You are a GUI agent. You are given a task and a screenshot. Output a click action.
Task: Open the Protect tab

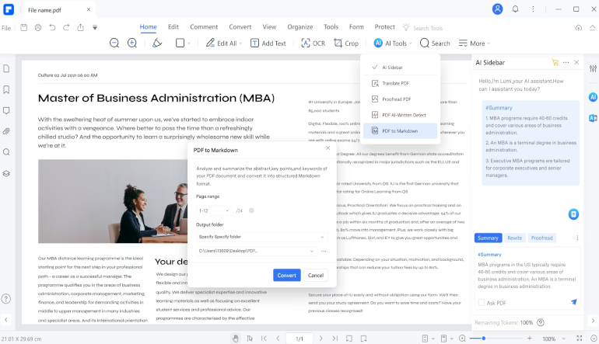[385, 26]
